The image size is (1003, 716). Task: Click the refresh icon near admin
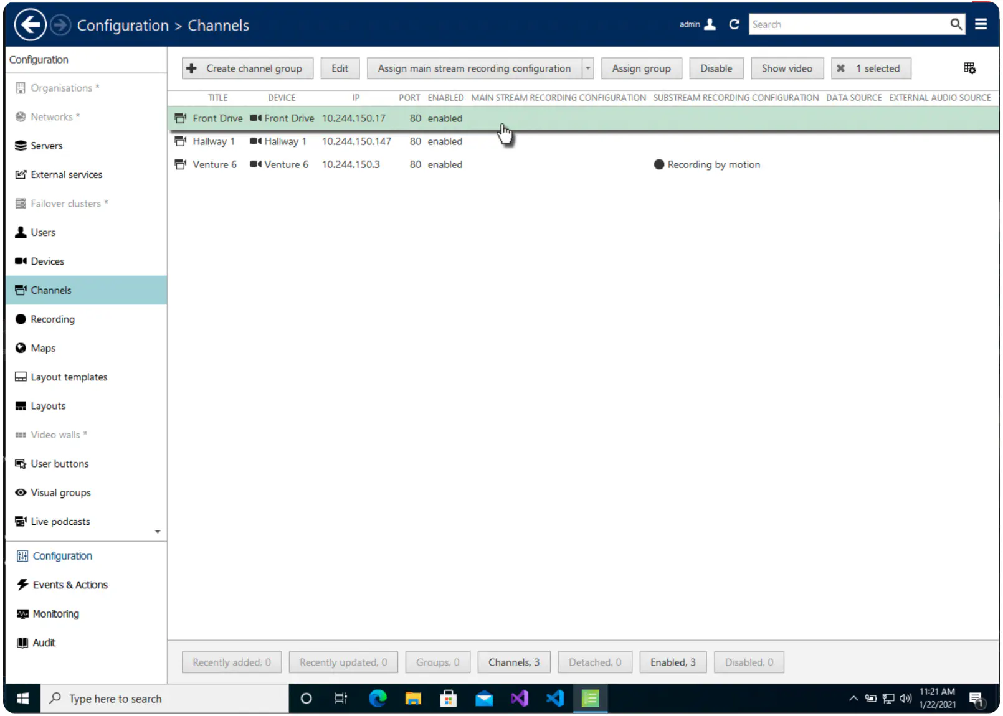pos(734,24)
